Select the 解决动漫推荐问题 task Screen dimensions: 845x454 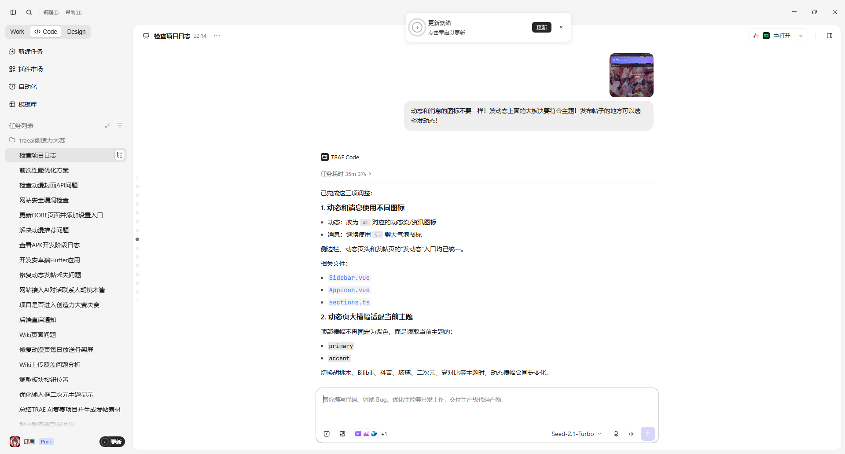click(66, 230)
